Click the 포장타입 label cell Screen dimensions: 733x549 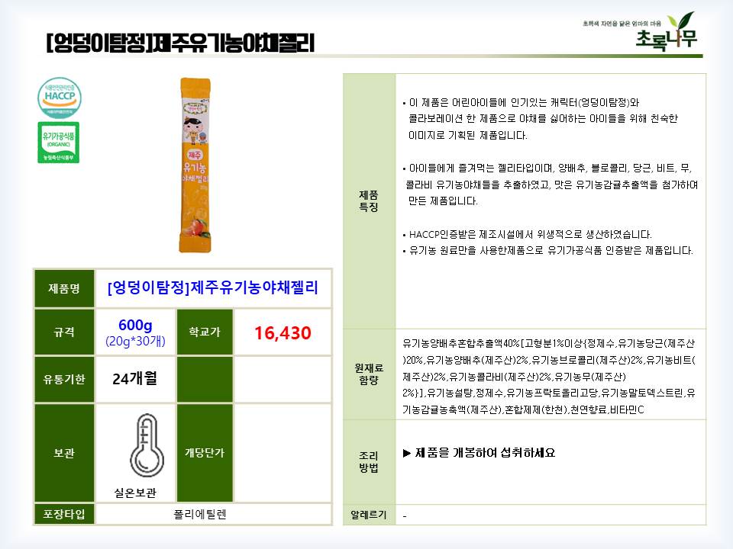(64, 515)
